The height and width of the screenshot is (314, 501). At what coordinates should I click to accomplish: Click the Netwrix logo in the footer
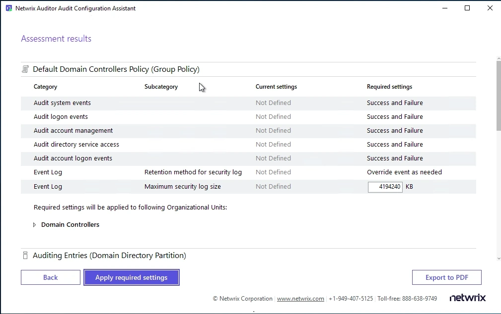(467, 298)
